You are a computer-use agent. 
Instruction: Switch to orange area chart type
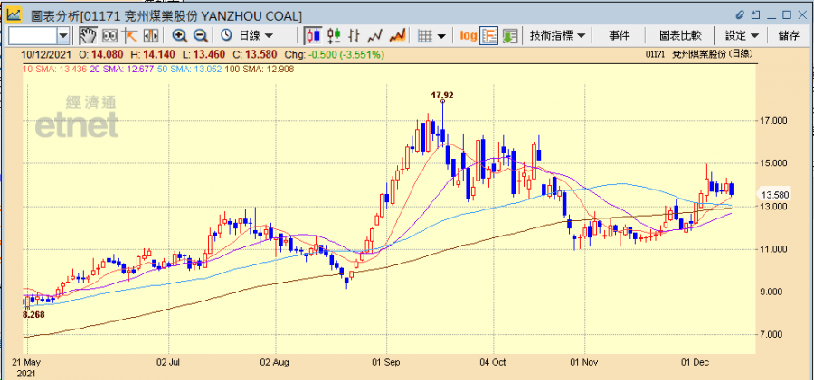[x=397, y=35]
